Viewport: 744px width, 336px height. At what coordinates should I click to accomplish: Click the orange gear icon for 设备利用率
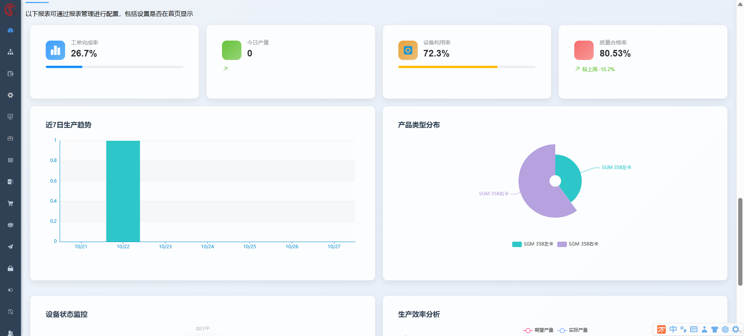point(408,50)
